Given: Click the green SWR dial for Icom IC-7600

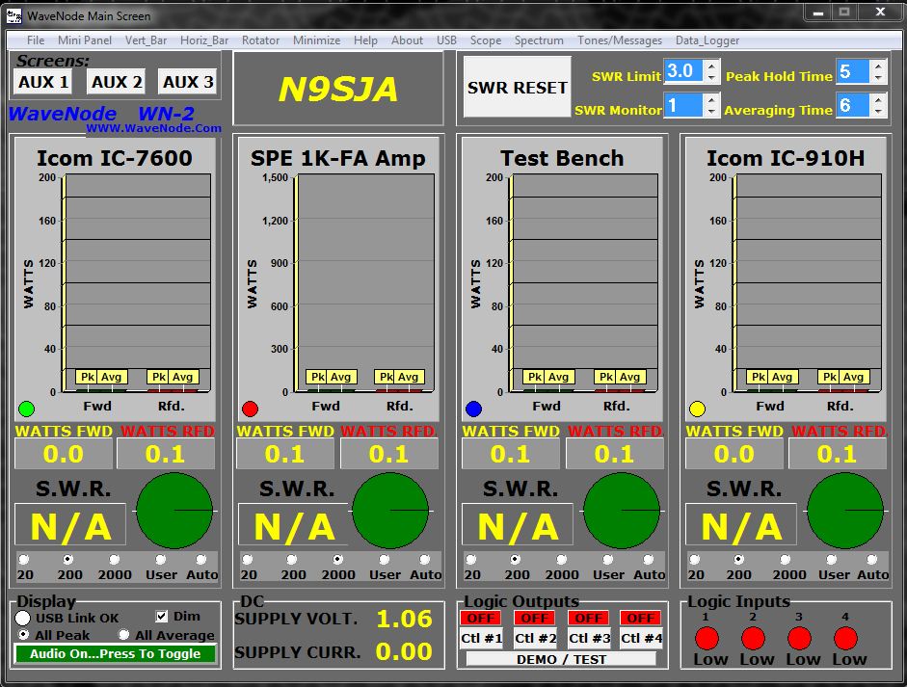Looking at the screenshot, I should pos(174,511).
